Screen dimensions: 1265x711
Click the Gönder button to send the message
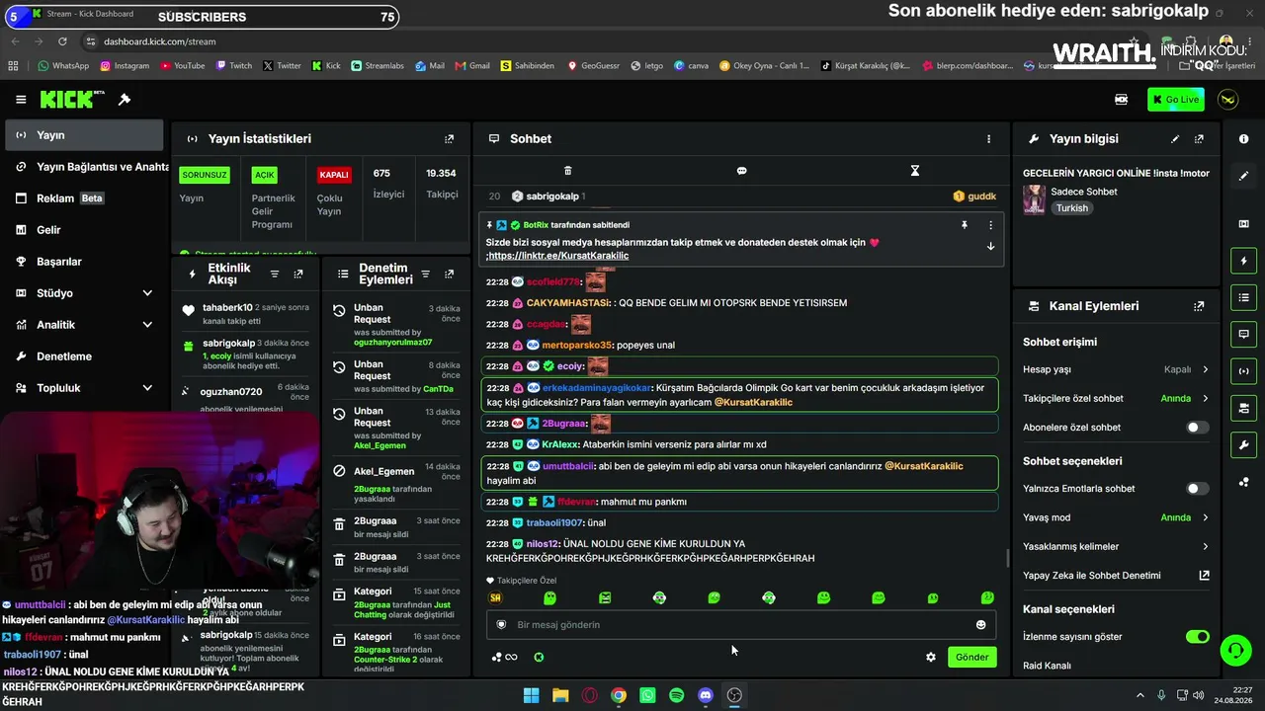pyautogui.click(x=971, y=657)
